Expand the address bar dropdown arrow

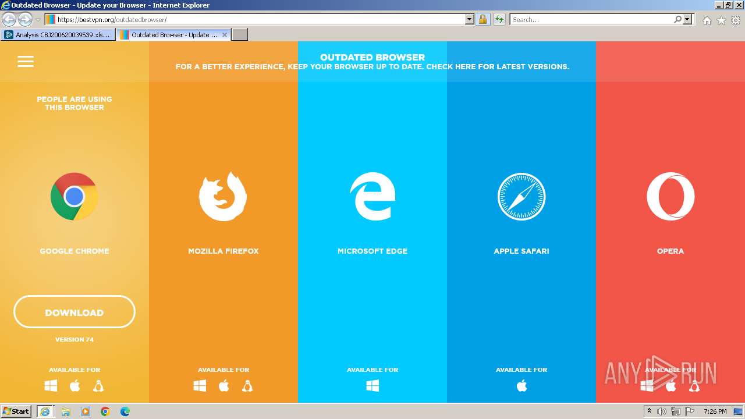click(470, 19)
